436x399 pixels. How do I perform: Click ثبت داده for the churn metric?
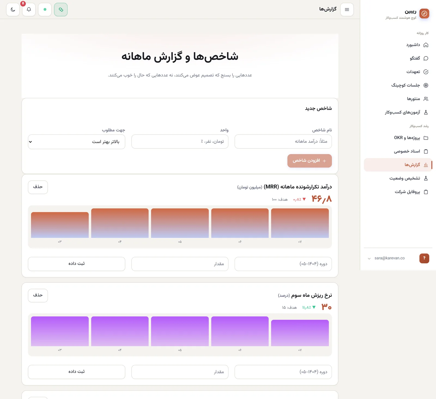[77, 372]
